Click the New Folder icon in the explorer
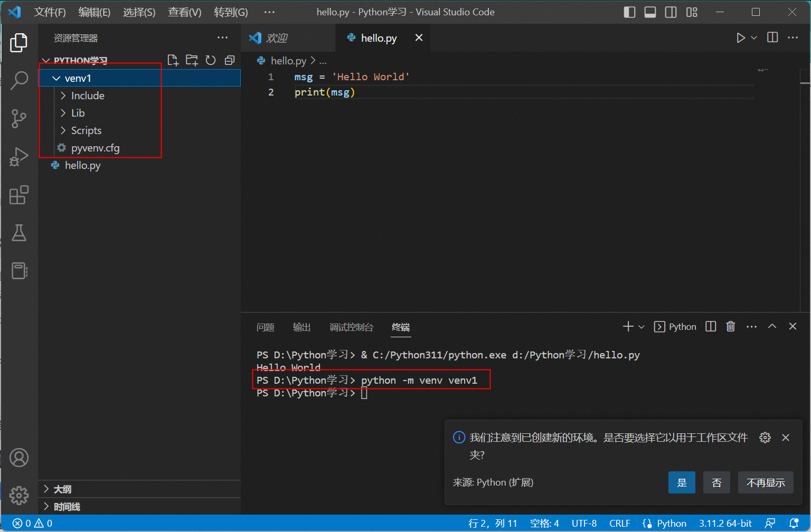The width and height of the screenshot is (811, 532). [192, 60]
